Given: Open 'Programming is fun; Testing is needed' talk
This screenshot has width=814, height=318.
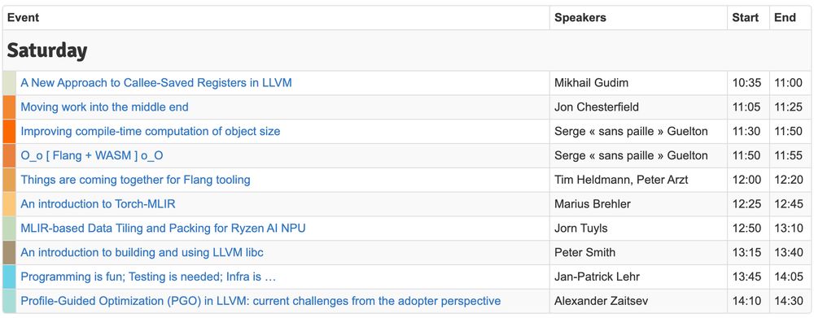Looking at the screenshot, I should 148,277.
